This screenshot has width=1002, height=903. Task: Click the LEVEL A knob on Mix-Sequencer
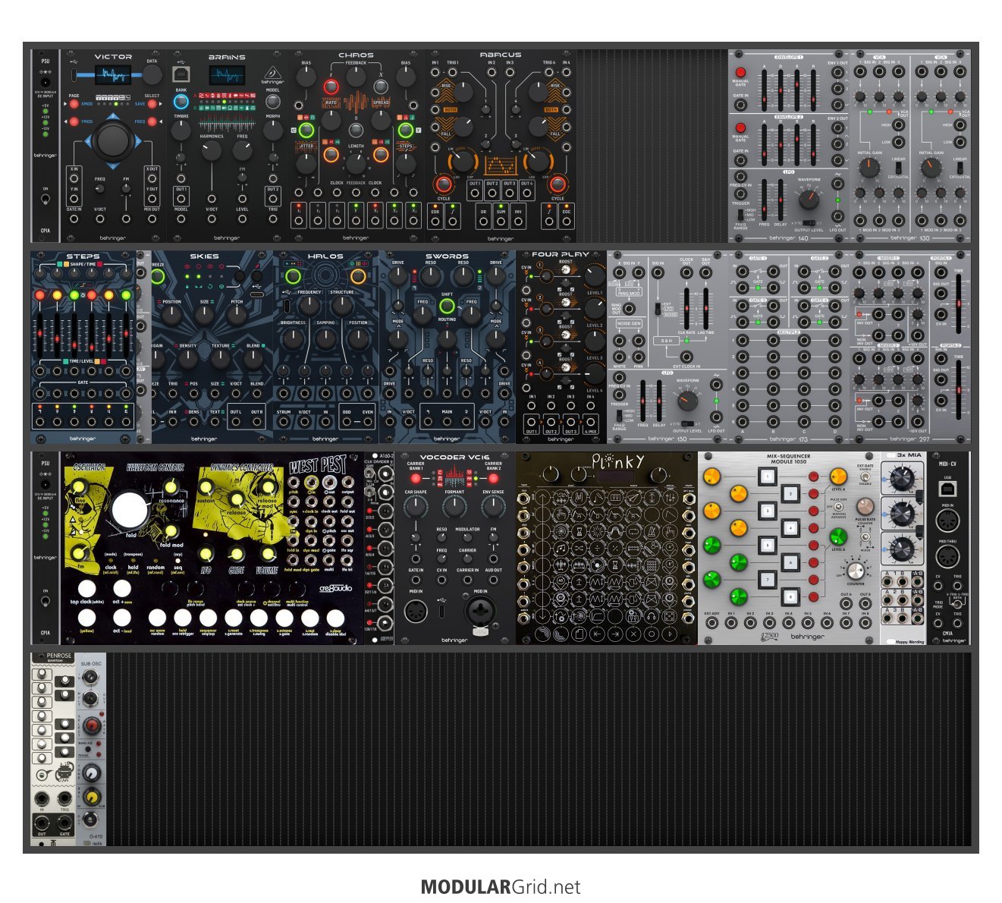coord(838,477)
